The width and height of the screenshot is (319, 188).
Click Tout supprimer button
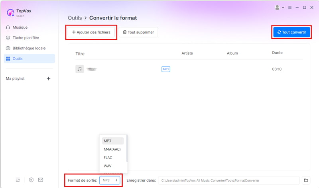pos(138,32)
